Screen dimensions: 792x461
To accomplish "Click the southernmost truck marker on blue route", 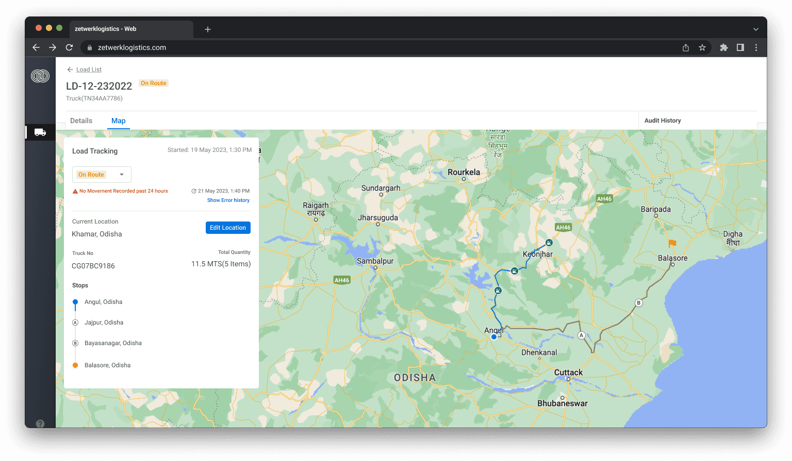I will point(498,291).
